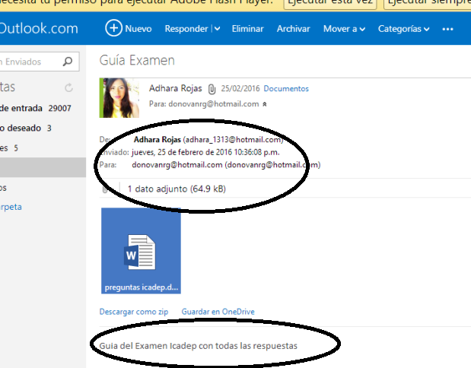
Task: Click the 25/02/2016 date in header
Action: (x=240, y=88)
